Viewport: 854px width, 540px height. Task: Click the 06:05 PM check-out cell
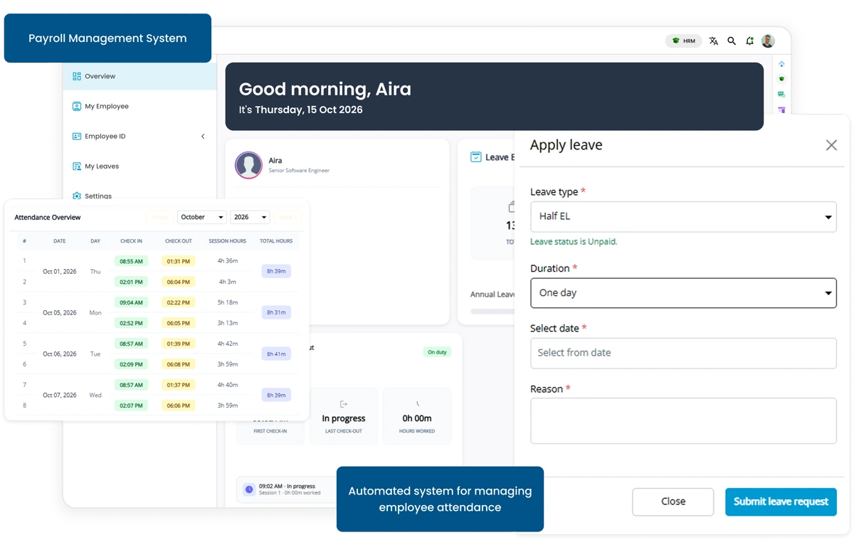(x=178, y=323)
